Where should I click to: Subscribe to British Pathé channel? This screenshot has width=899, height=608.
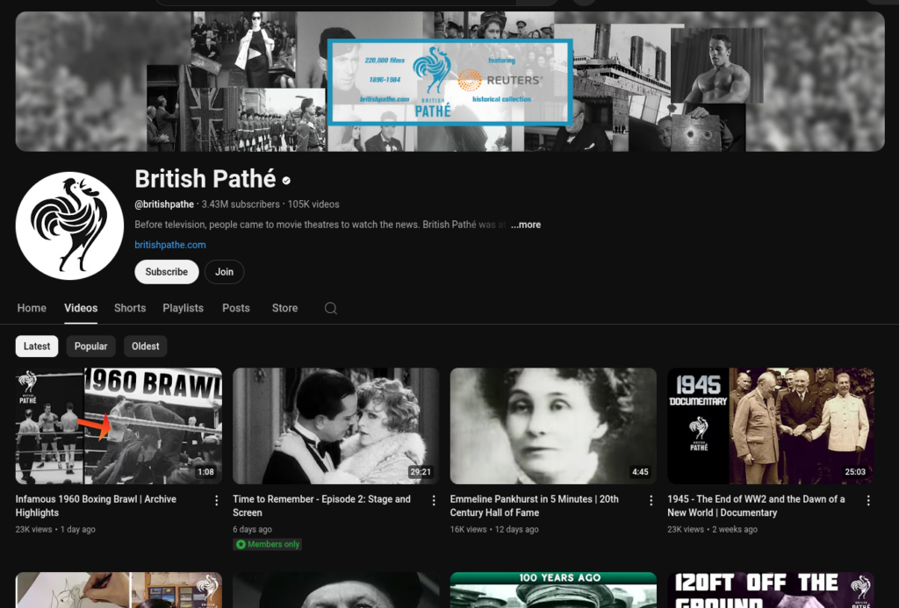[x=166, y=272]
